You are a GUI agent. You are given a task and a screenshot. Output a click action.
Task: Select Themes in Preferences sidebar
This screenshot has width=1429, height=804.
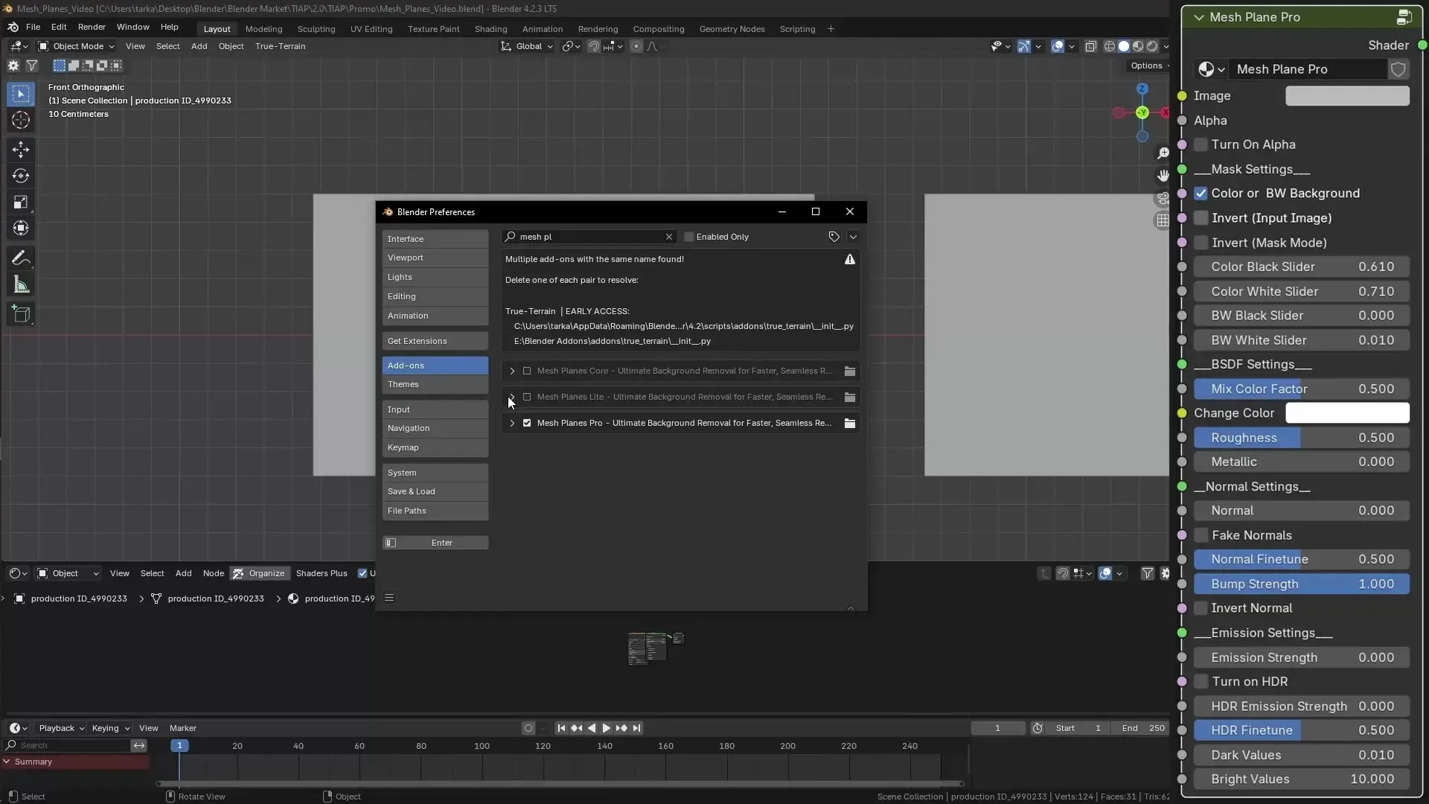pos(435,384)
